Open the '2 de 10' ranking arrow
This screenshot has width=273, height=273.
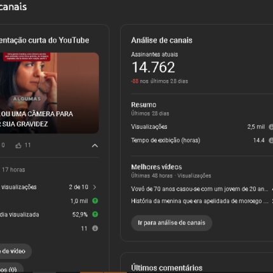(x=95, y=187)
